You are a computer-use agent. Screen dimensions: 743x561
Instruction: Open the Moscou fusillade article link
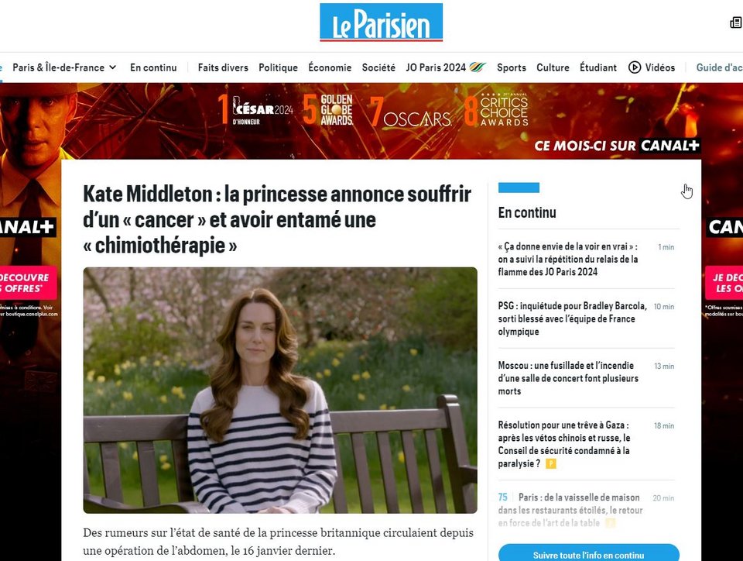(x=568, y=378)
